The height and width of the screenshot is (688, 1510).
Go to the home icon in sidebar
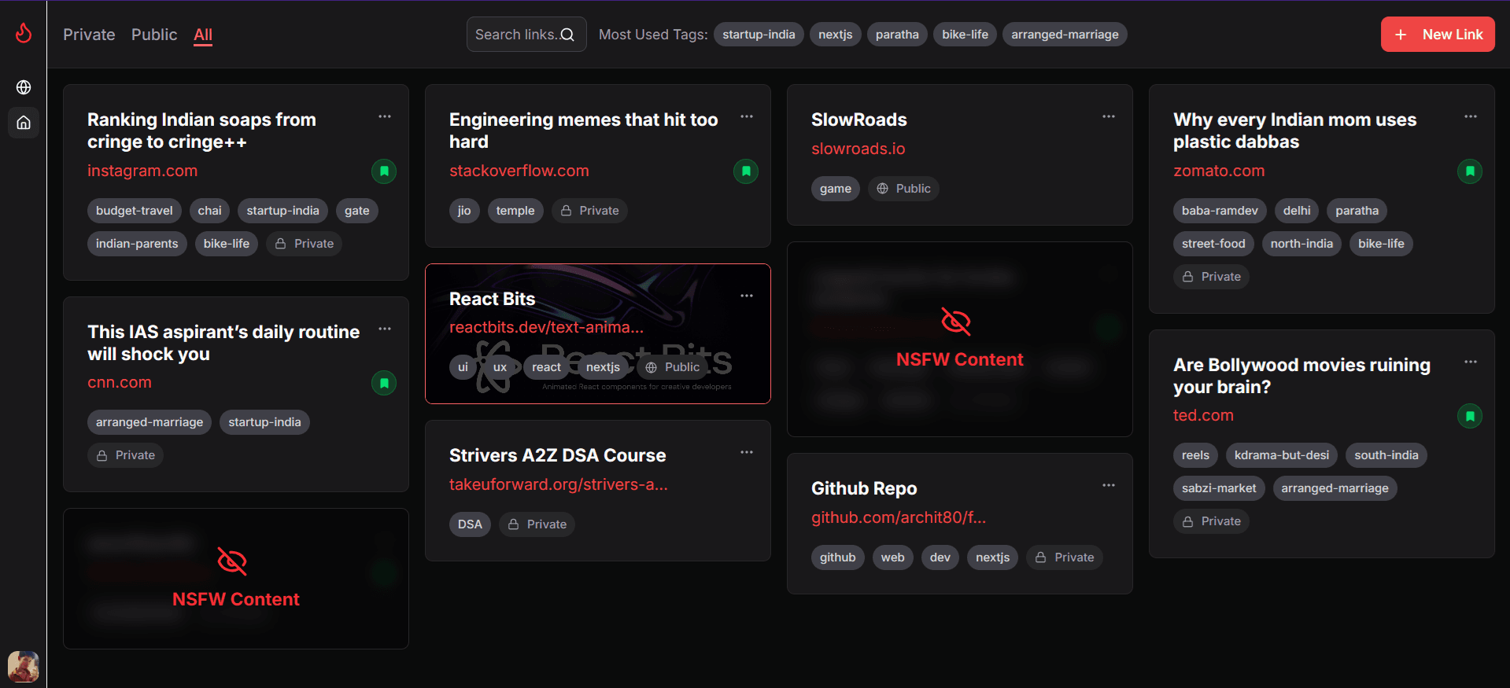[x=24, y=123]
